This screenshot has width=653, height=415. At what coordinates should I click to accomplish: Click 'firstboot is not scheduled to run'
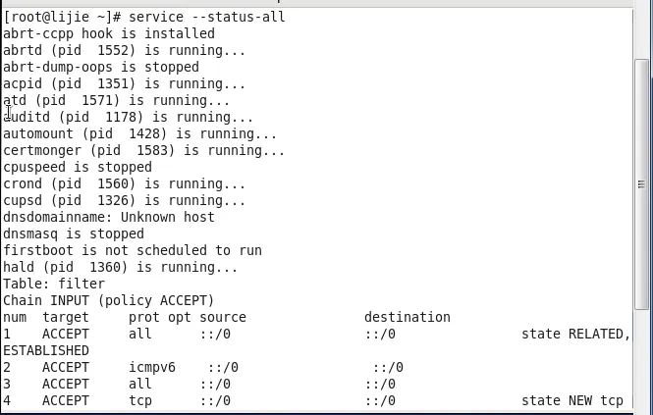pos(132,250)
